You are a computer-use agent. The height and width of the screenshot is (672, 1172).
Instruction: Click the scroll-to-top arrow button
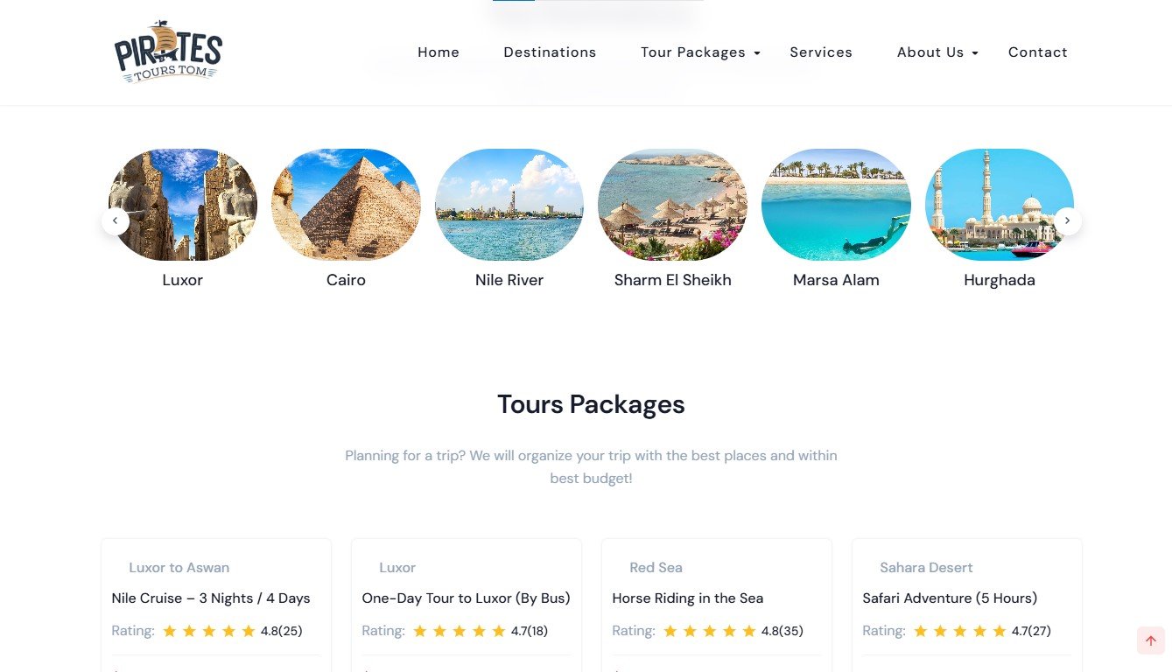point(1150,640)
